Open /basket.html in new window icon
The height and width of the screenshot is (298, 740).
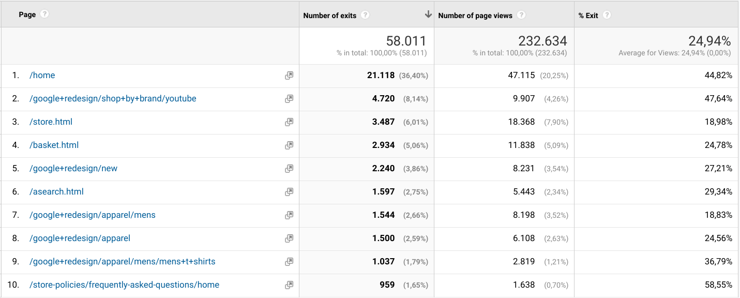point(289,145)
